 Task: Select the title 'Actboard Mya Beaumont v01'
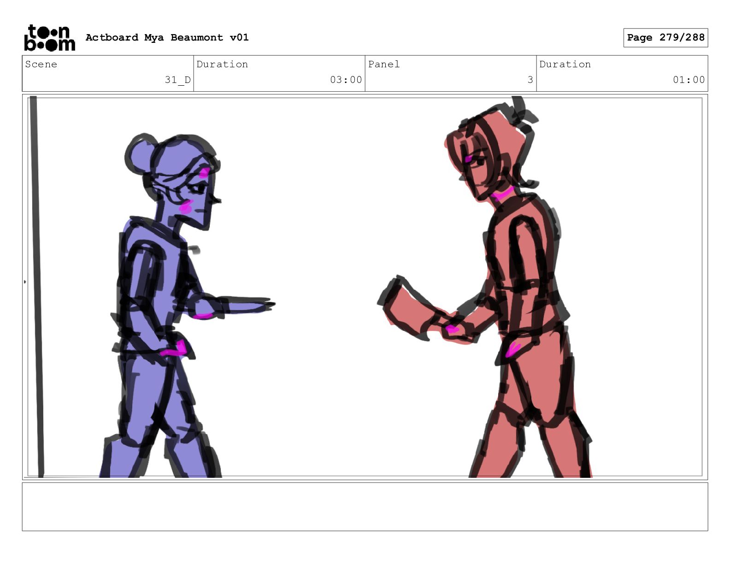(x=167, y=37)
